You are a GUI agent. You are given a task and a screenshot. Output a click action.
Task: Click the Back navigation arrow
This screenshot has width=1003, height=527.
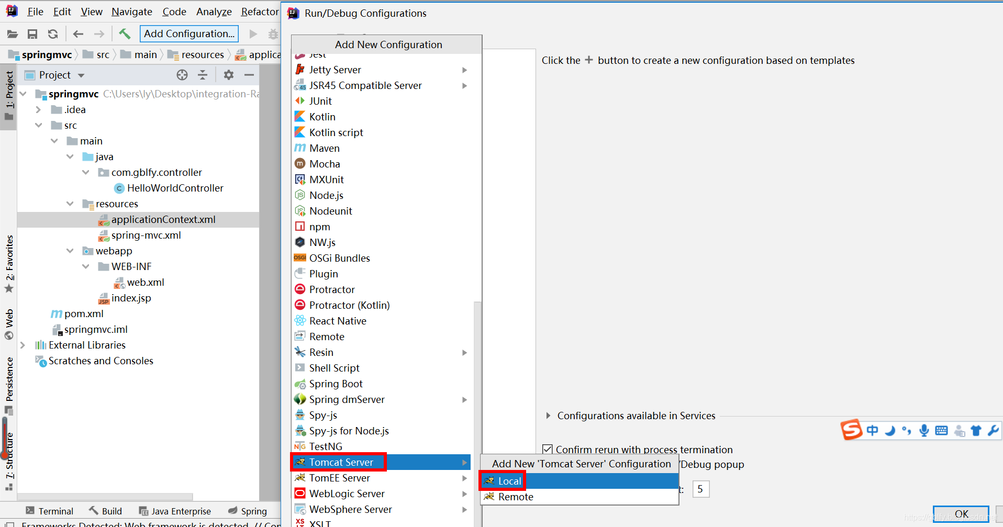click(78, 34)
